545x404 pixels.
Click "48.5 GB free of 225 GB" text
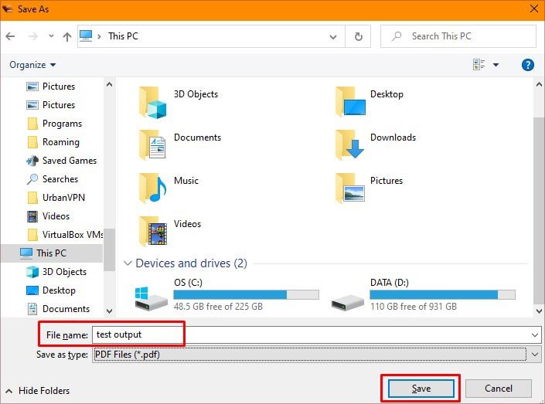pyautogui.click(x=218, y=307)
